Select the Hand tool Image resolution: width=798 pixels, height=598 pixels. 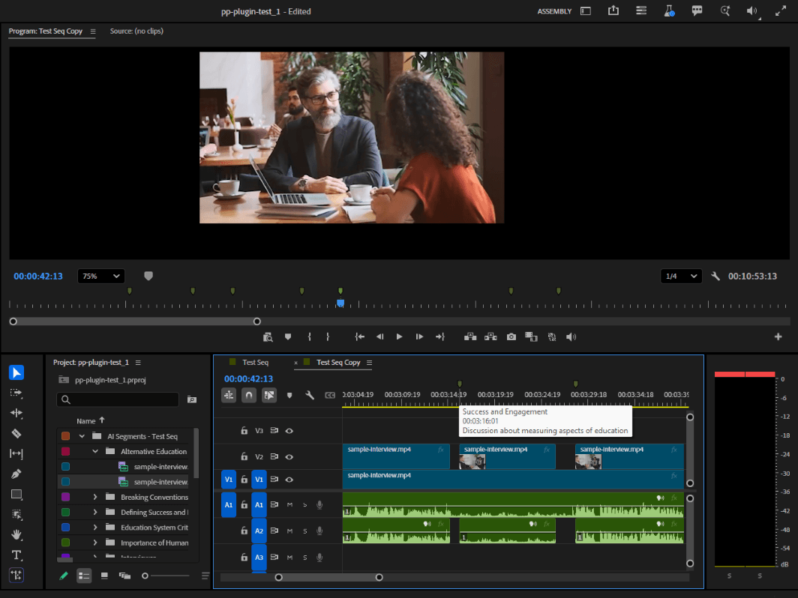tap(16, 535)
